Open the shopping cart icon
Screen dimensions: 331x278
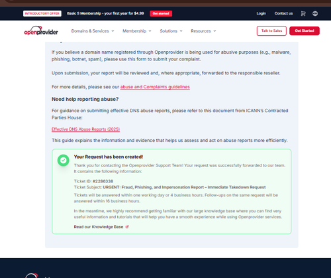303,13
